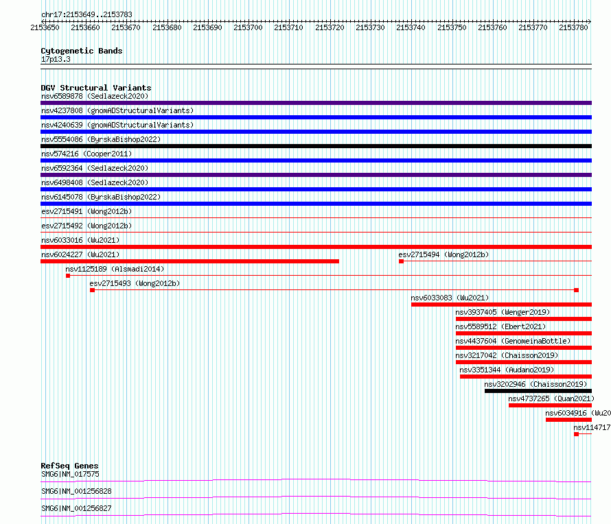
Task: Click the red bar under nsv6024227
Action: (x=189, y=261)
